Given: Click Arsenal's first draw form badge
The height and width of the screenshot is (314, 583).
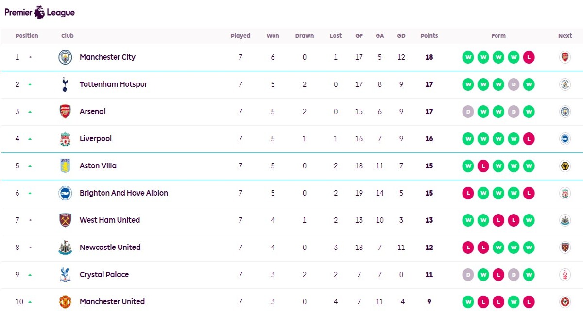Looking at the screenshot, I should (x=468, y=112).
